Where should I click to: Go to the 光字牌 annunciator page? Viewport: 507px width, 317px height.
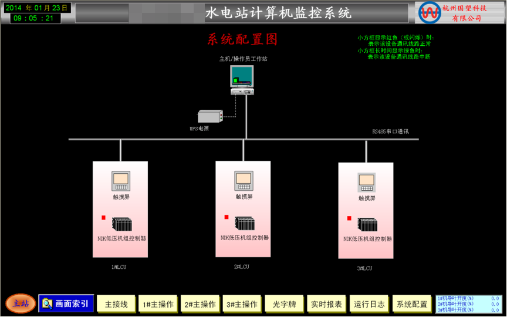pyautogui.click(x=284, y=304)
